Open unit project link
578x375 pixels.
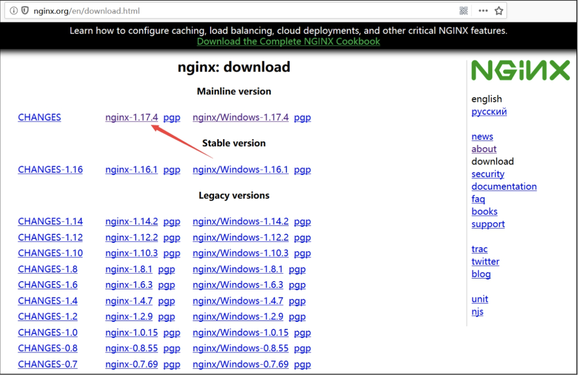pos(479,299)
